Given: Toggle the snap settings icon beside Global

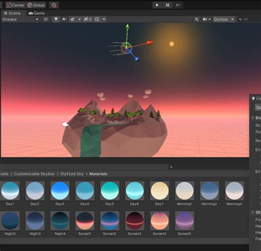Looking at the screenshot, I should (54, 5).
